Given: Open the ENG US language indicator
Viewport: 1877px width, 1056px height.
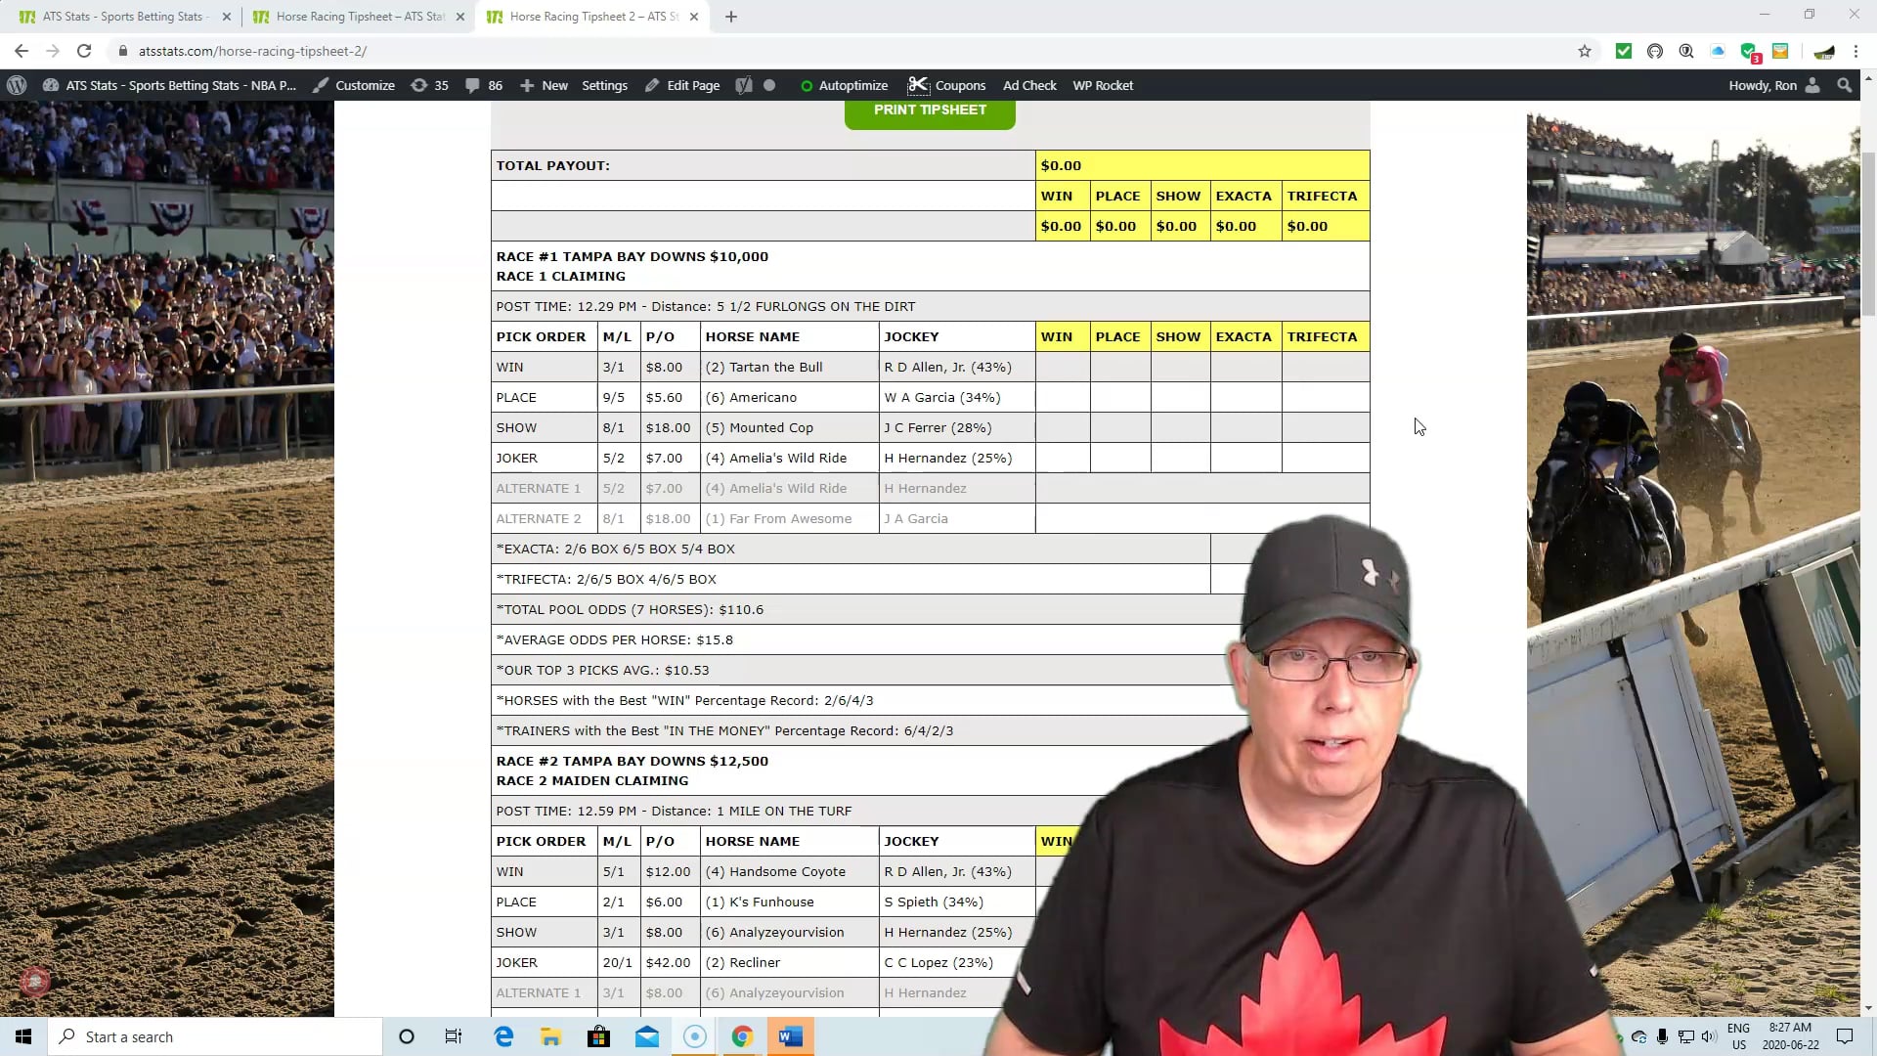Looking at the screenshot, I should pyautogui.click(x=1738, y=1036).
